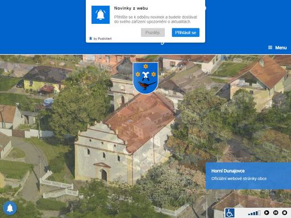
Task: Stop the page read-aloud audio
Action: coord(285,213)
